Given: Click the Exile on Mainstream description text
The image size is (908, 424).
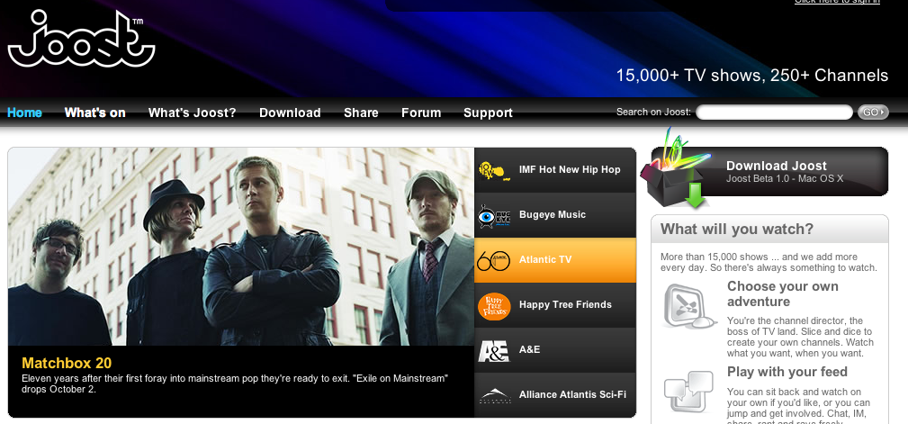Looking at the screenshot, I should (235, 384).
